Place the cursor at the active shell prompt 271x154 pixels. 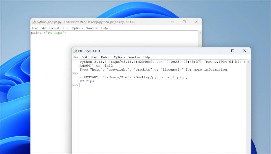point(80,85)
